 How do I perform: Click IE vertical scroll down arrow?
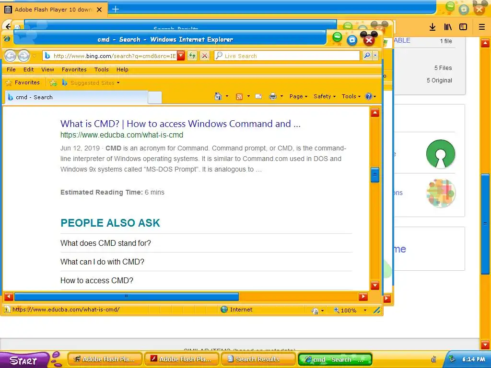[375, 286]
